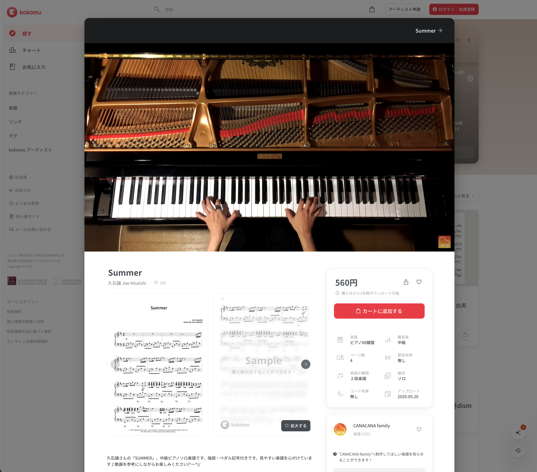The height and width of the screenshot is (472, 537).
Task: Expand the 日本語 language dropdown
Action: tap(21, 177)
